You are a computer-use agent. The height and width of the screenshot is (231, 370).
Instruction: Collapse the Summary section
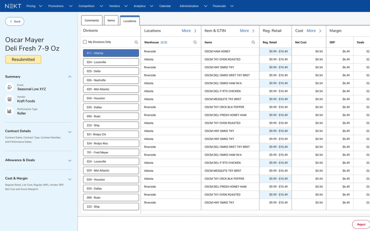pyautogui.click(x=70, y=77)
